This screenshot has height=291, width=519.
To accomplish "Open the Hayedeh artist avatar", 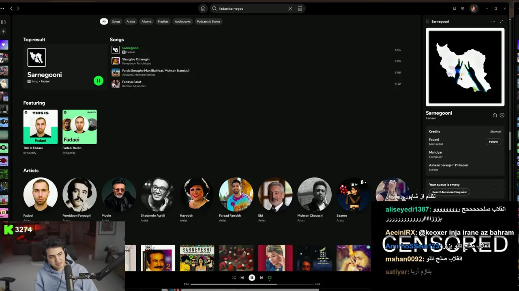I will (x=197, y=194).
